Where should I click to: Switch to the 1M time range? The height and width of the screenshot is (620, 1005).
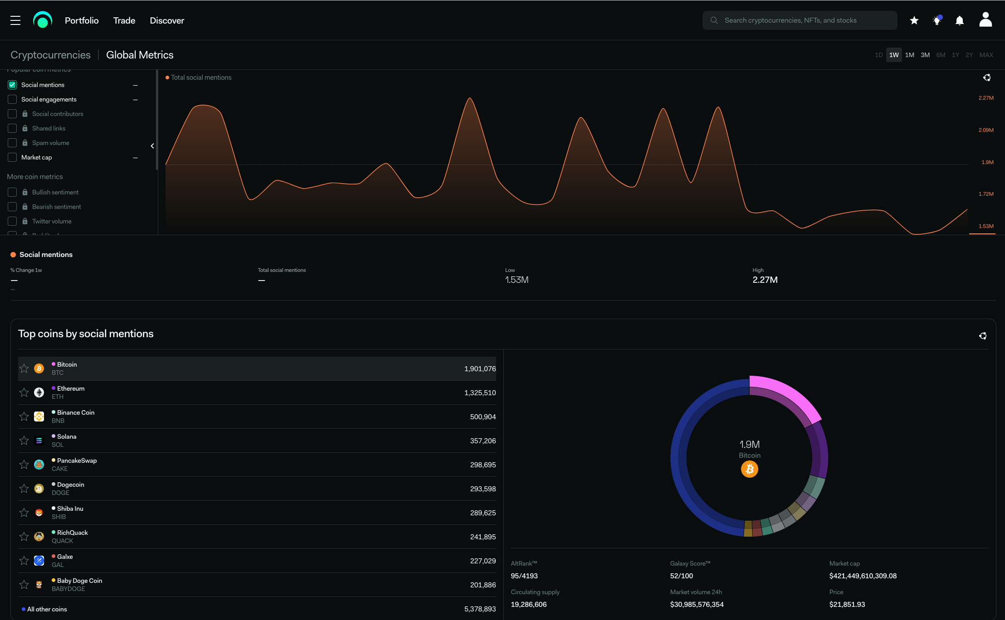(x=909, y=55)
